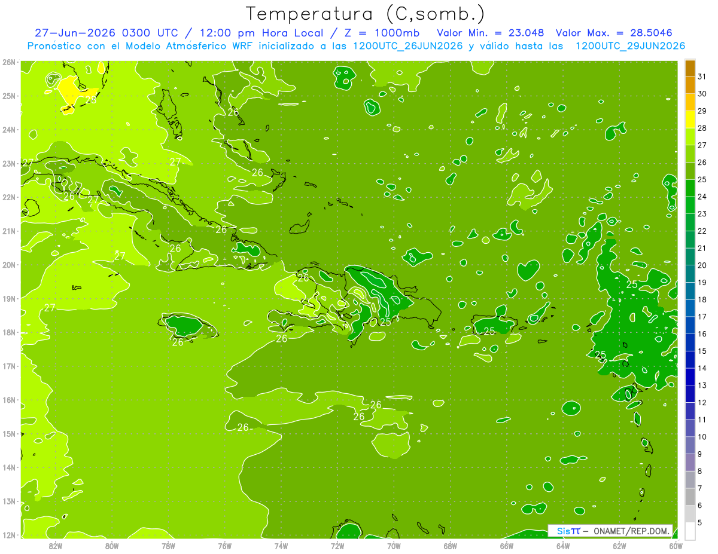718x554 pixels.
Task: Click the color bar label '20'
Action: [x=702, y=265]
